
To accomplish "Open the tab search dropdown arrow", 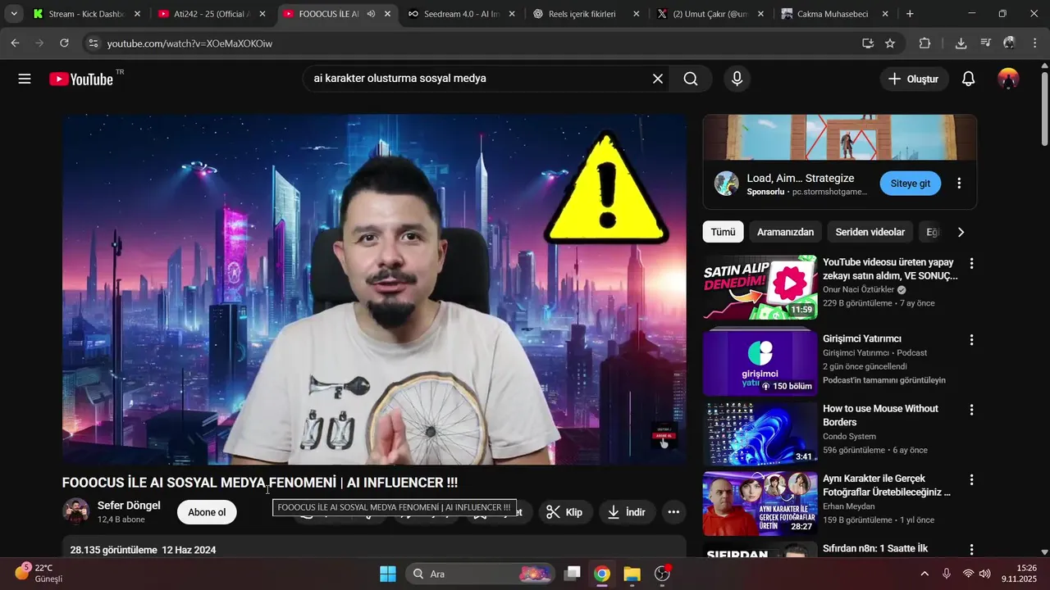I will [x=14, y=14].
